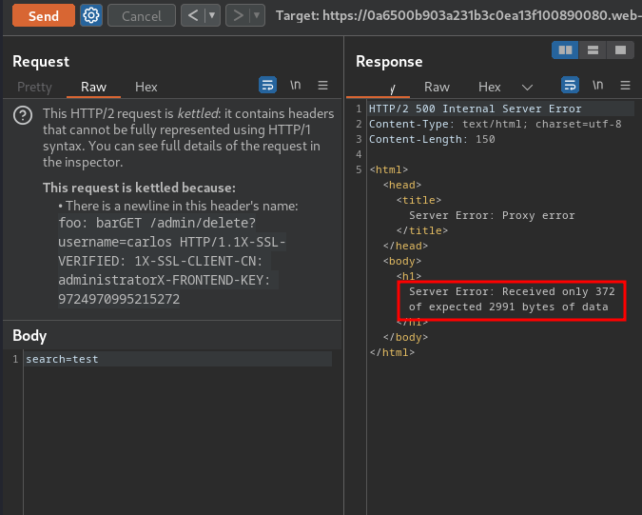This screenshot has width=642, height=515.
Task: Click the Server Error: Proxy error title text
Action: tap(492, 215)
